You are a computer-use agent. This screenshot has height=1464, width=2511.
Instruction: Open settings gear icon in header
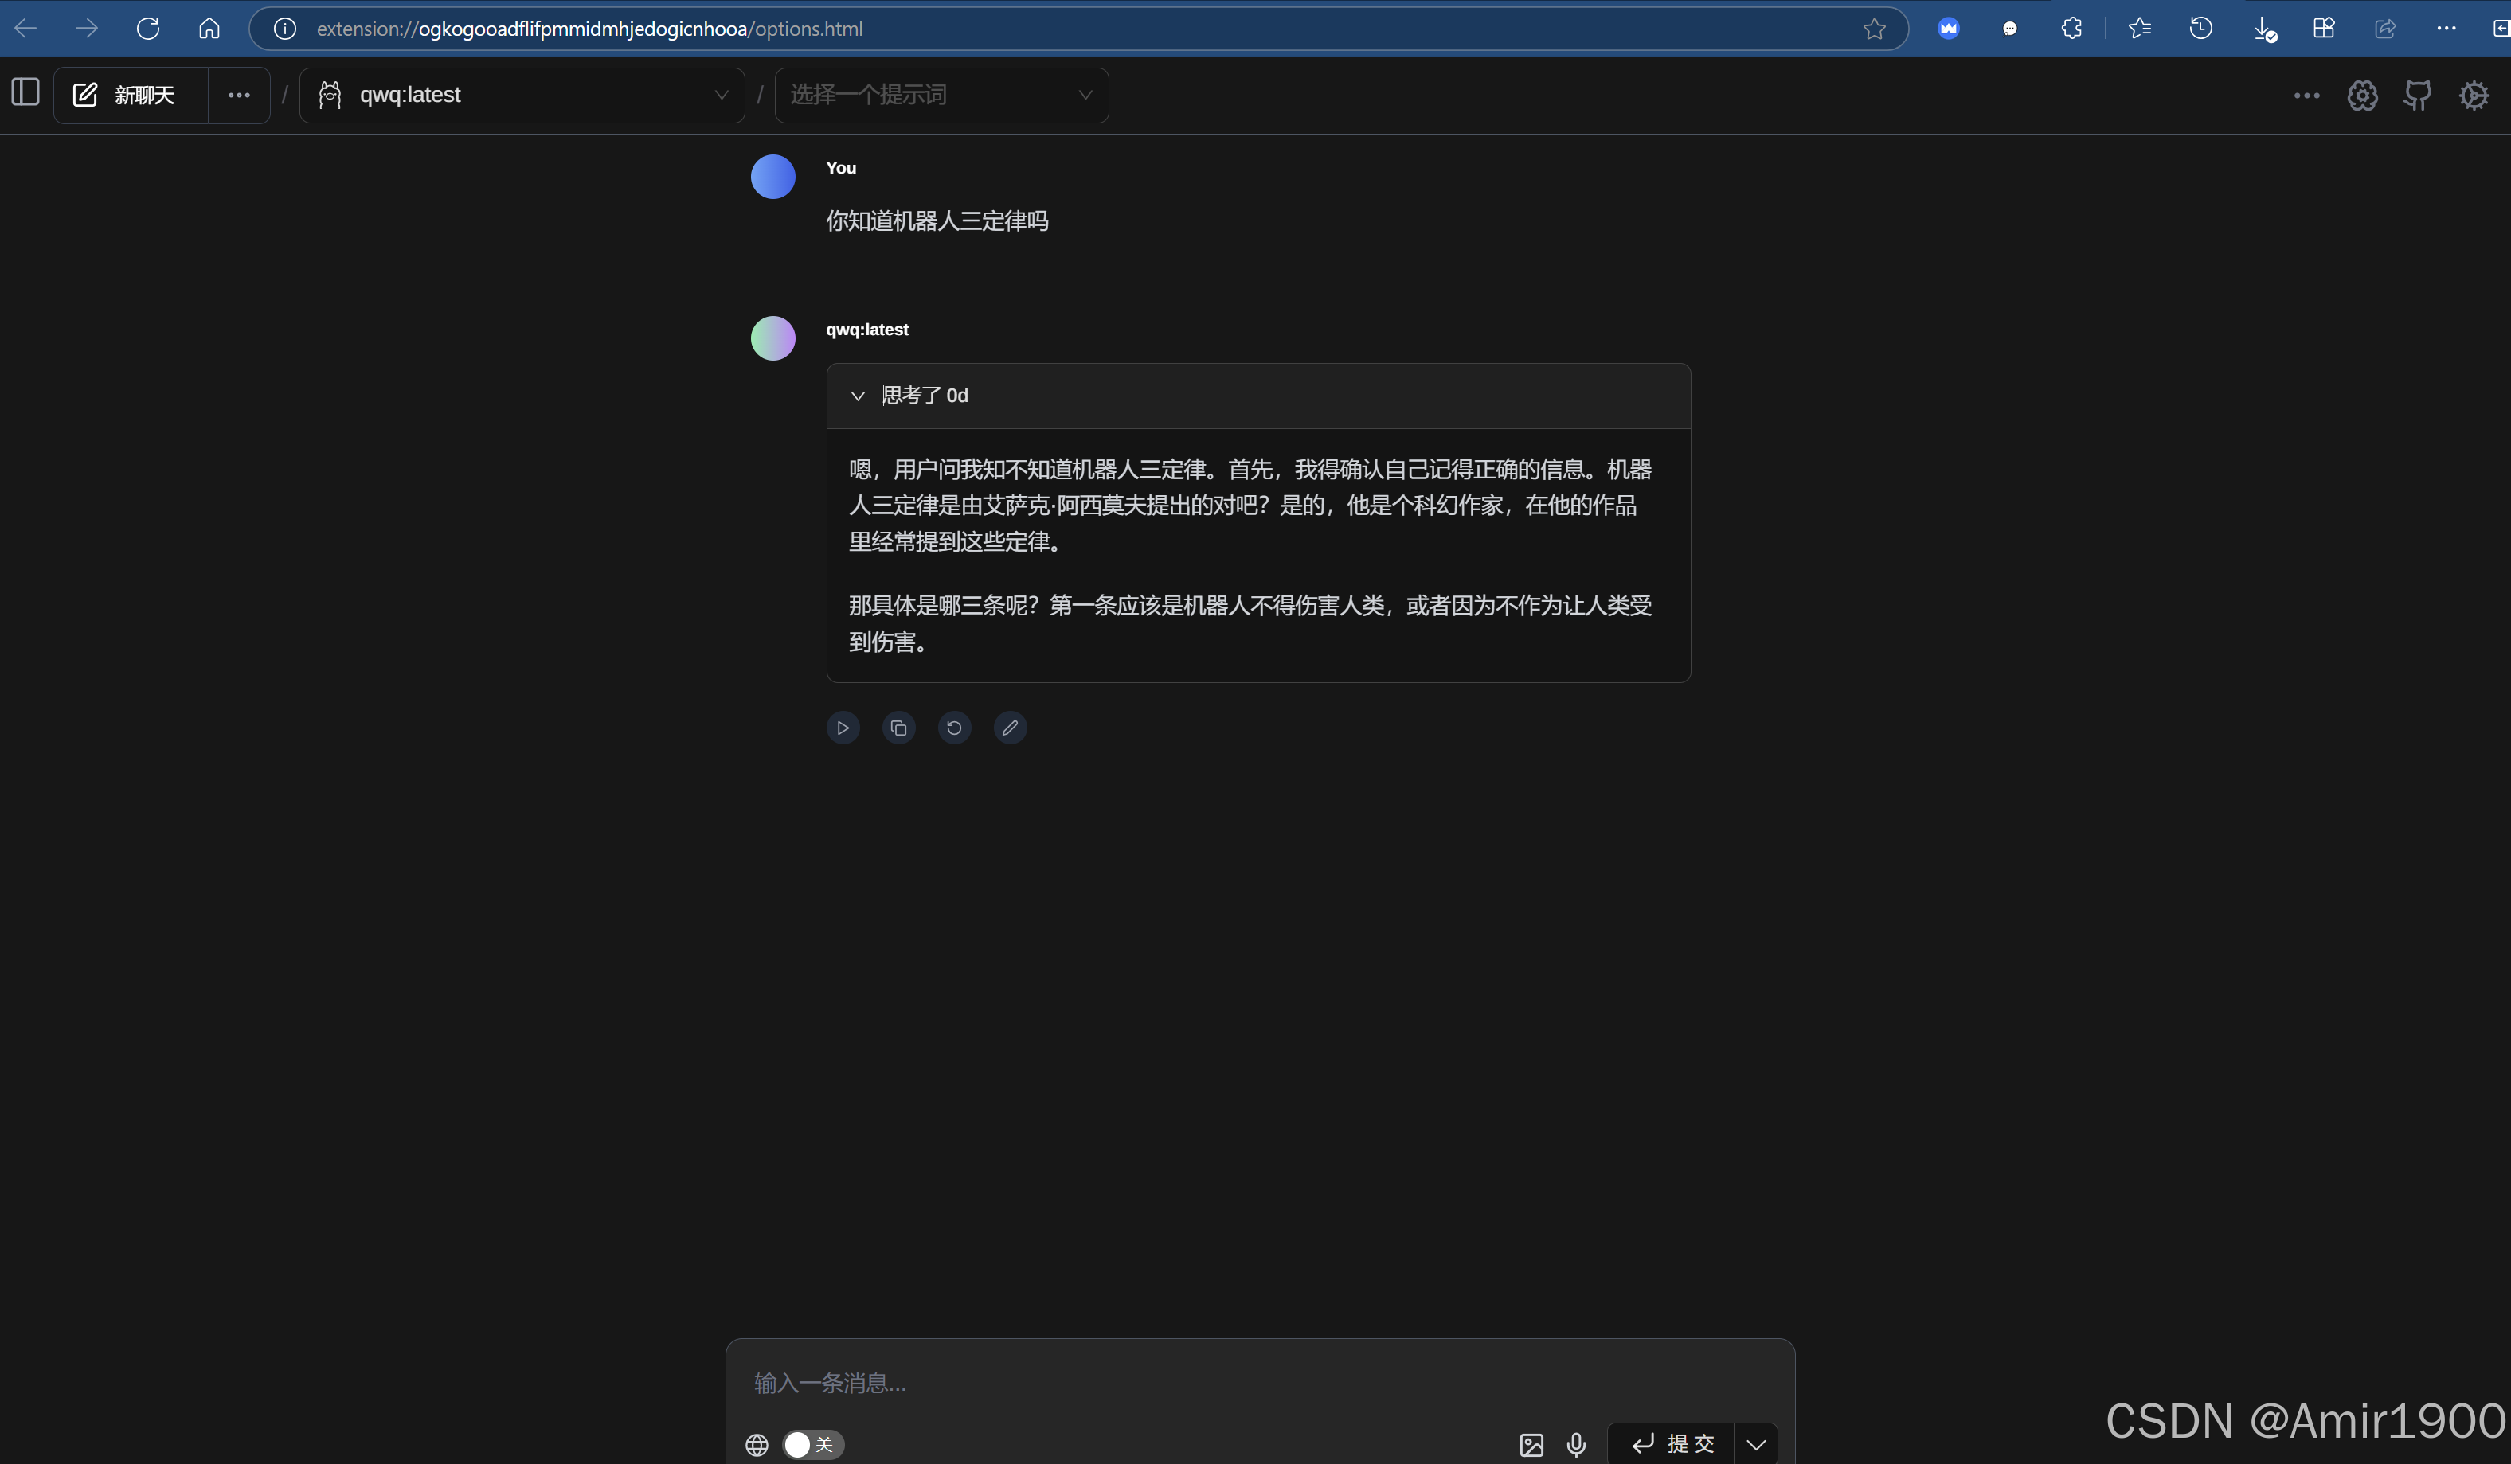[2473, 96]
